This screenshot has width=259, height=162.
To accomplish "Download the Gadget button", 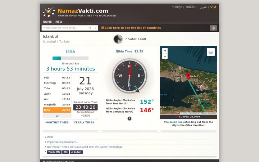I will [x=76, y=152].
